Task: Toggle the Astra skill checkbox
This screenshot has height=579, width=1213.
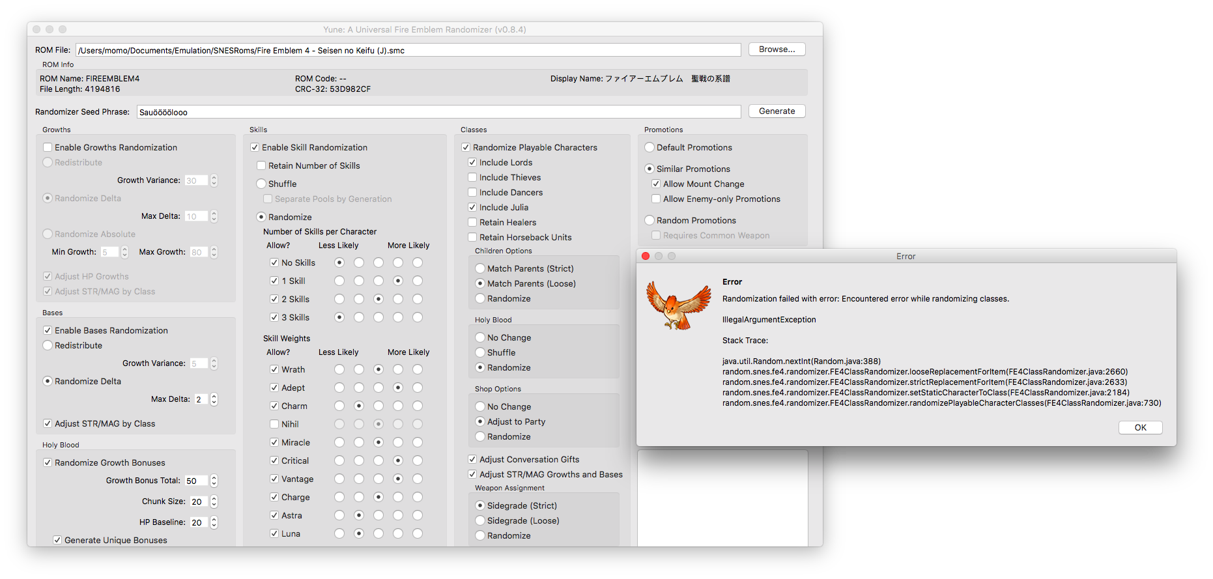Action: (274, 515)
